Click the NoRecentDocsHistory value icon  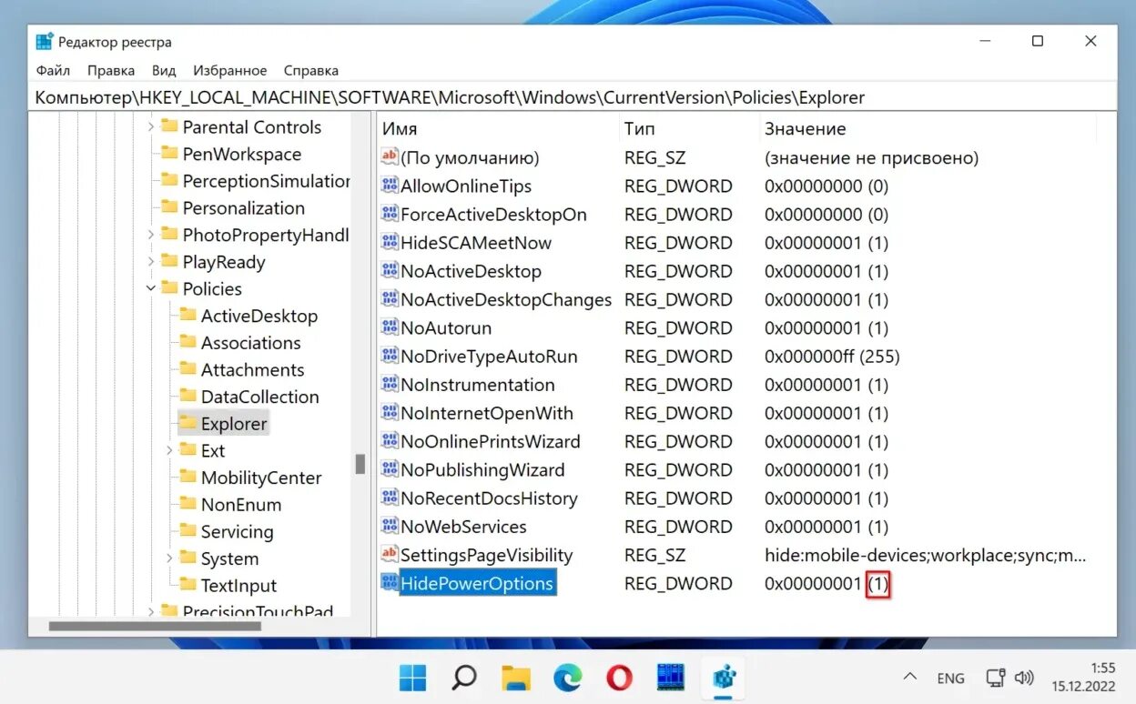[390, 498]
